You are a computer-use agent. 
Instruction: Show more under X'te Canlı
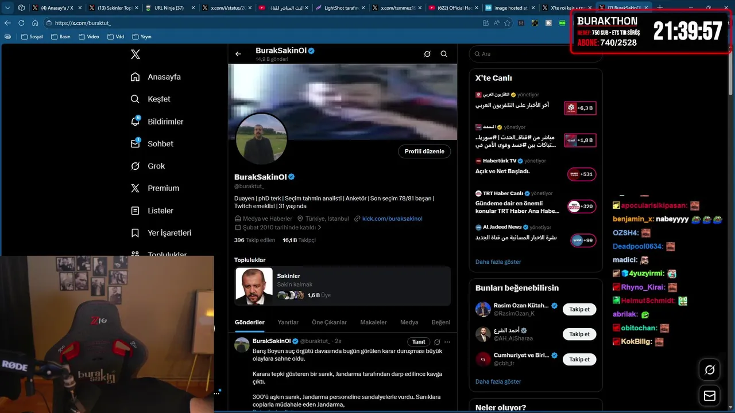coord(498,262)
